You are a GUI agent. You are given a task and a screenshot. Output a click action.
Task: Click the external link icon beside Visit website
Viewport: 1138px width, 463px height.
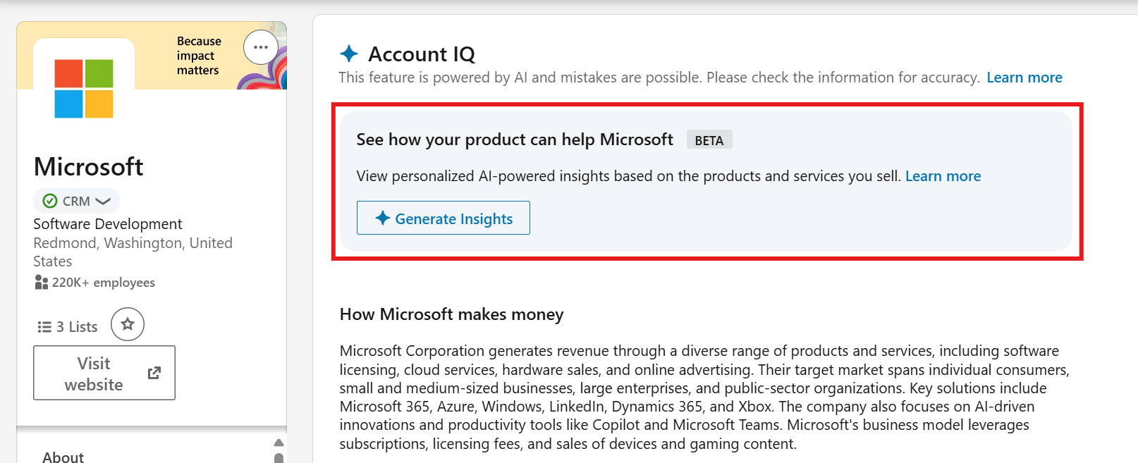point(154,373)
